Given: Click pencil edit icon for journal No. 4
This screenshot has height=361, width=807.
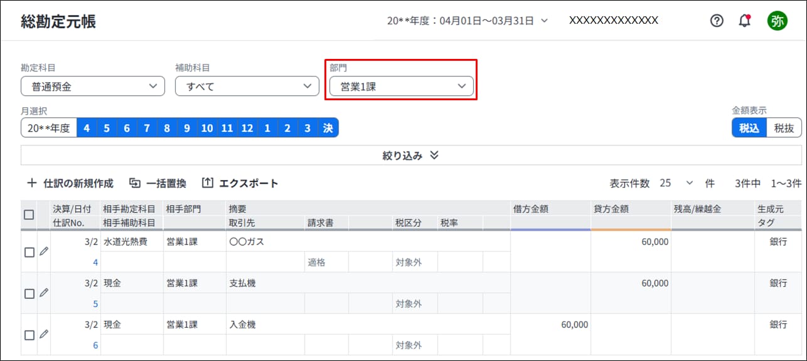Looking at the screenshot, I should tap(43, 251).
